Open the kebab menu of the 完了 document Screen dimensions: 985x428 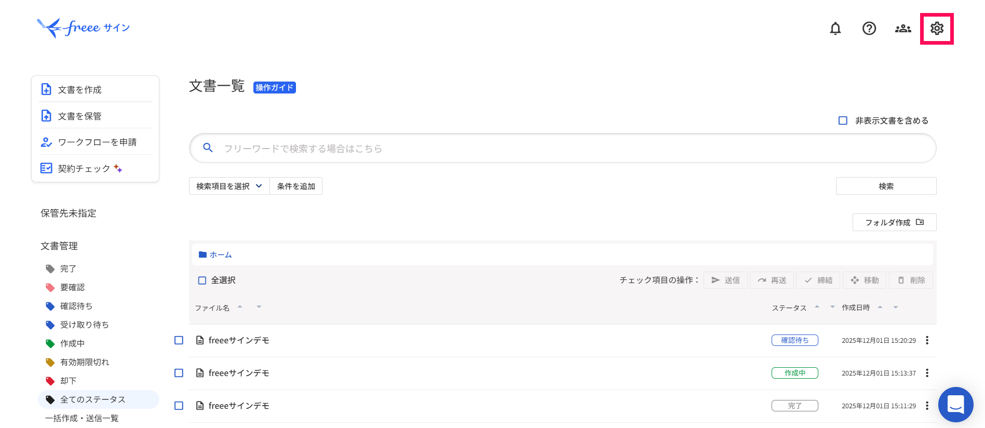click(927, 406)
